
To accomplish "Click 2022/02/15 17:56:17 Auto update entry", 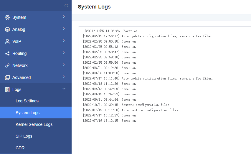I will [x=148, y=36].
